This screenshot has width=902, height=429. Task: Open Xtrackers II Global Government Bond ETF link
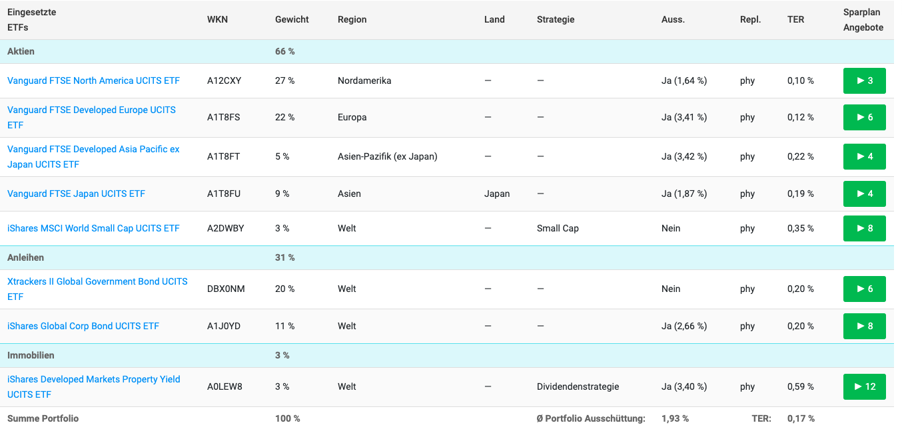click(97, 282)
